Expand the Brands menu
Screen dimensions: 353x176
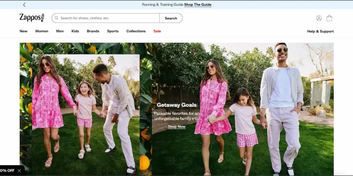[93, 31]
